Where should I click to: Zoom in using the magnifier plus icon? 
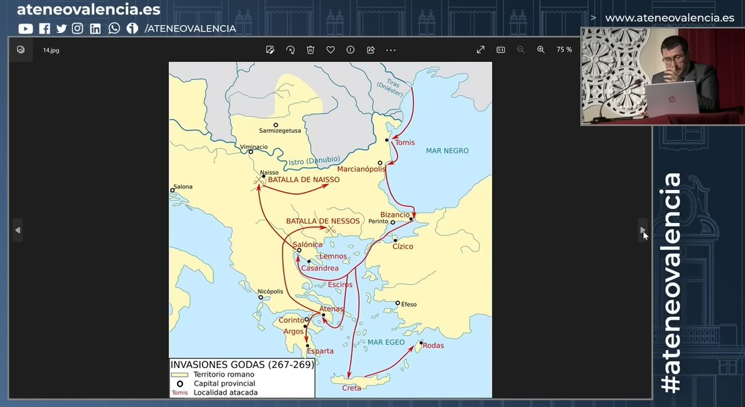(x=540, y=50)
